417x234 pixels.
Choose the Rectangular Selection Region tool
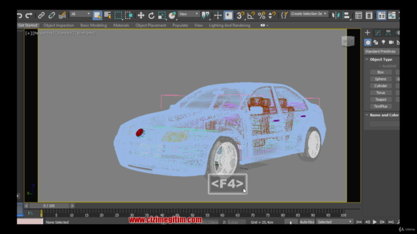(118, 16)
